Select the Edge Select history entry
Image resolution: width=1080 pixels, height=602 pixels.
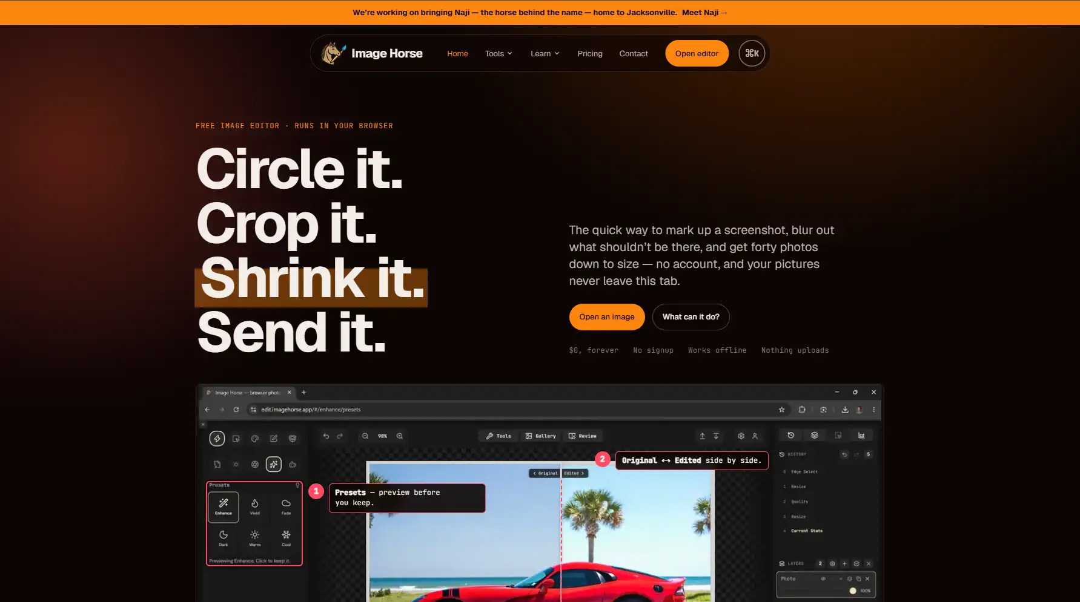pos(804,472)
